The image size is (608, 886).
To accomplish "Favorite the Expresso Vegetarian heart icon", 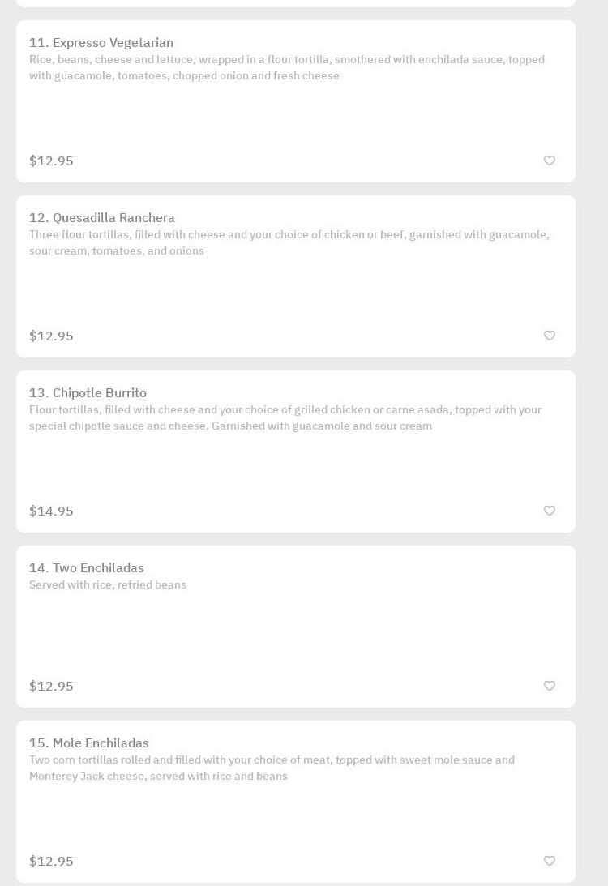I will click(550, 161).
